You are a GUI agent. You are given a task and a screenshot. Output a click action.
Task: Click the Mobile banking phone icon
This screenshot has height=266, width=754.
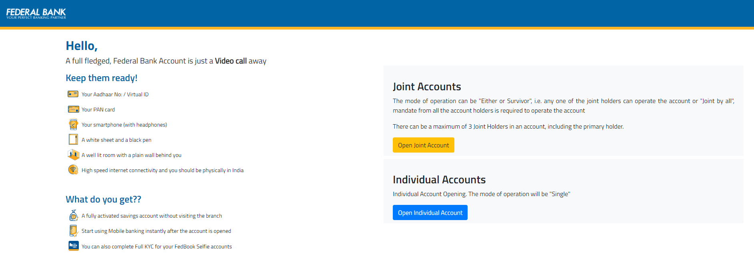(73, 231)
